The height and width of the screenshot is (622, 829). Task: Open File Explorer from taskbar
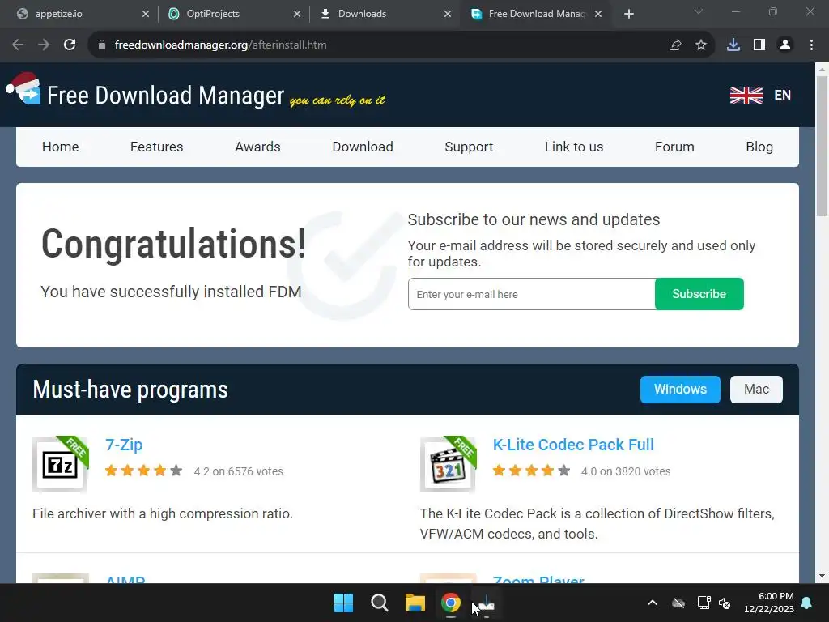tap(415, 603)
